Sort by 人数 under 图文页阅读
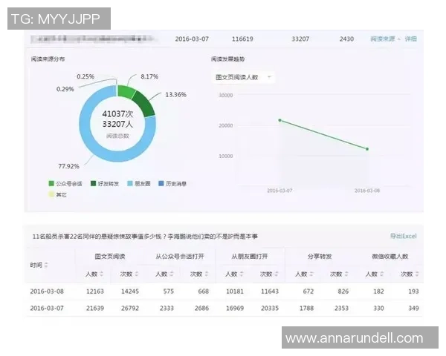The height and width of the screenshot is (356, 446). tap(102, 274)
